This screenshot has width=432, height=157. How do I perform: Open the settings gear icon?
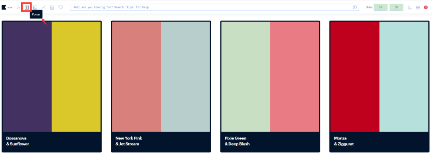tap(418, 8)
